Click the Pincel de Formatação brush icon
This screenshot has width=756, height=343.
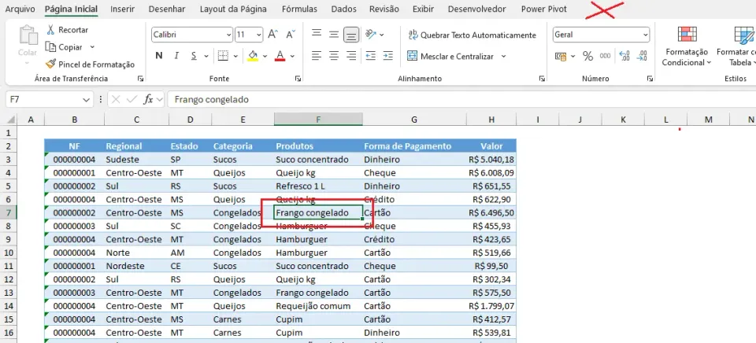tap(50, 64)
